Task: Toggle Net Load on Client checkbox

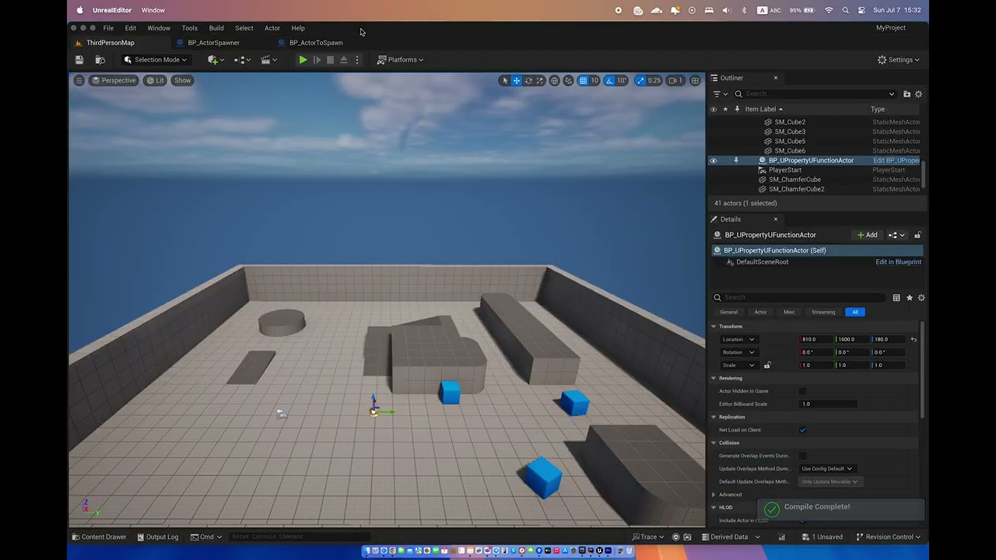Action: pyautogui.click(x=802, y=430)
